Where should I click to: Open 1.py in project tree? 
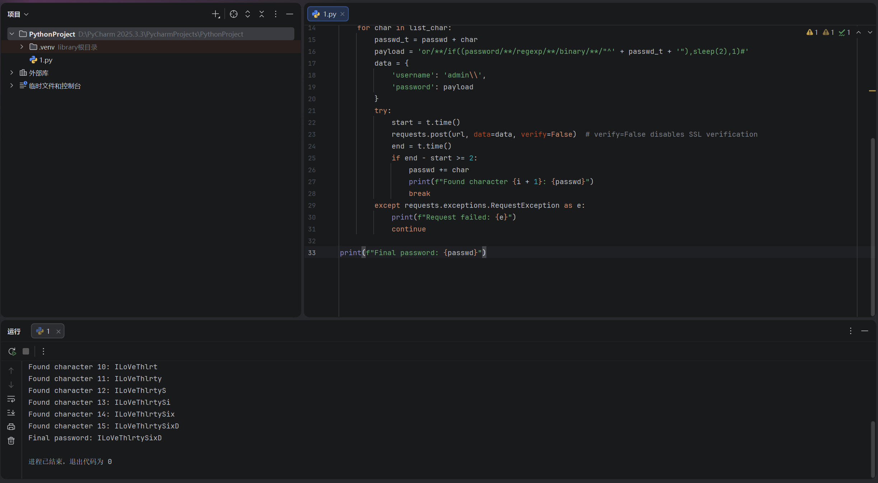[x=46, y=60]
